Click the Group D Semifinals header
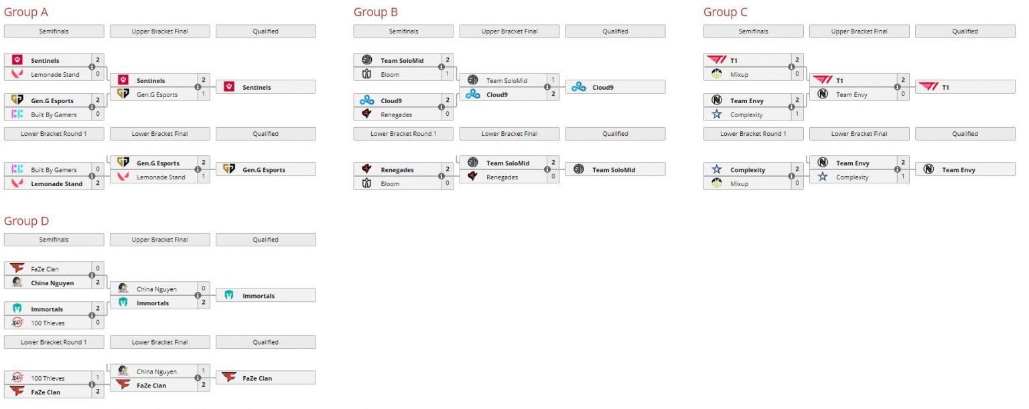This screenshot has height=409, width=1029. (x=54, y=240)
